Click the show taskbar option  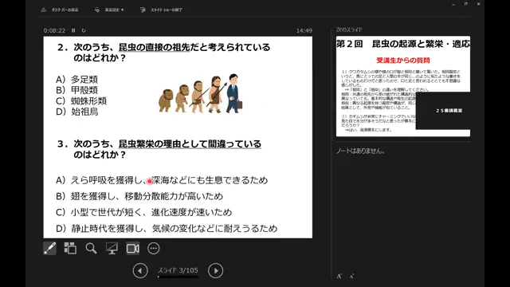pyautogui.click(x=60, y=10)
